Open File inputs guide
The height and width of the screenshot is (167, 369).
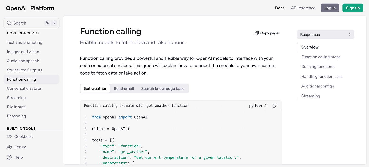tap(16, 107)
